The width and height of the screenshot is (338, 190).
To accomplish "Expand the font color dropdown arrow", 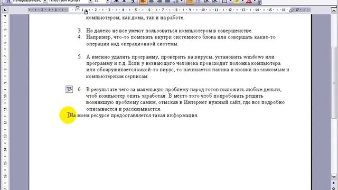I will 255,1.
